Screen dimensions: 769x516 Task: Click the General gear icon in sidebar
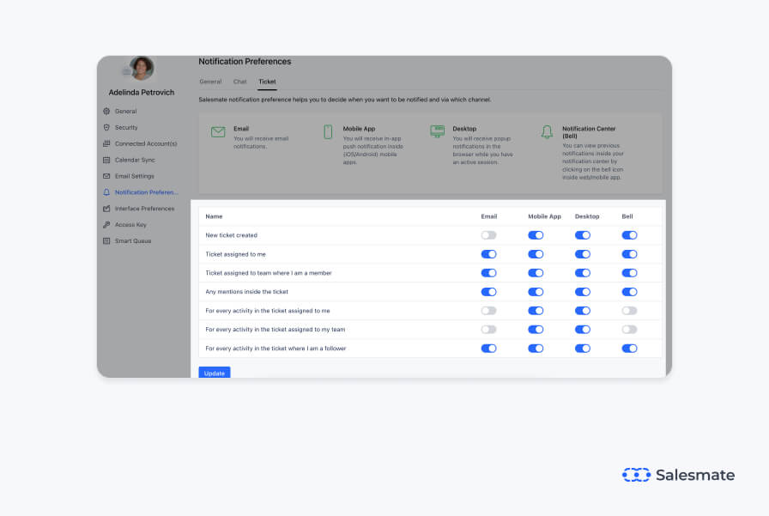(x=106, y=112)
